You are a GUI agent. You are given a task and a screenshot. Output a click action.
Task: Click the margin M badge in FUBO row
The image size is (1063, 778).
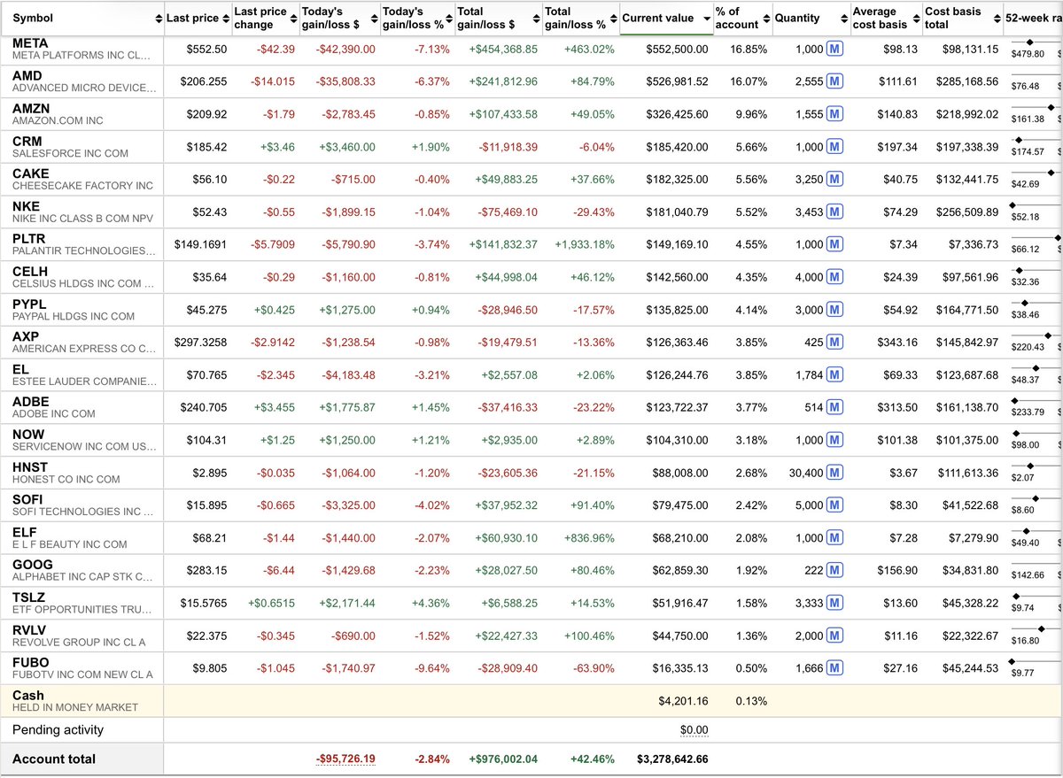tap(834, 669)
